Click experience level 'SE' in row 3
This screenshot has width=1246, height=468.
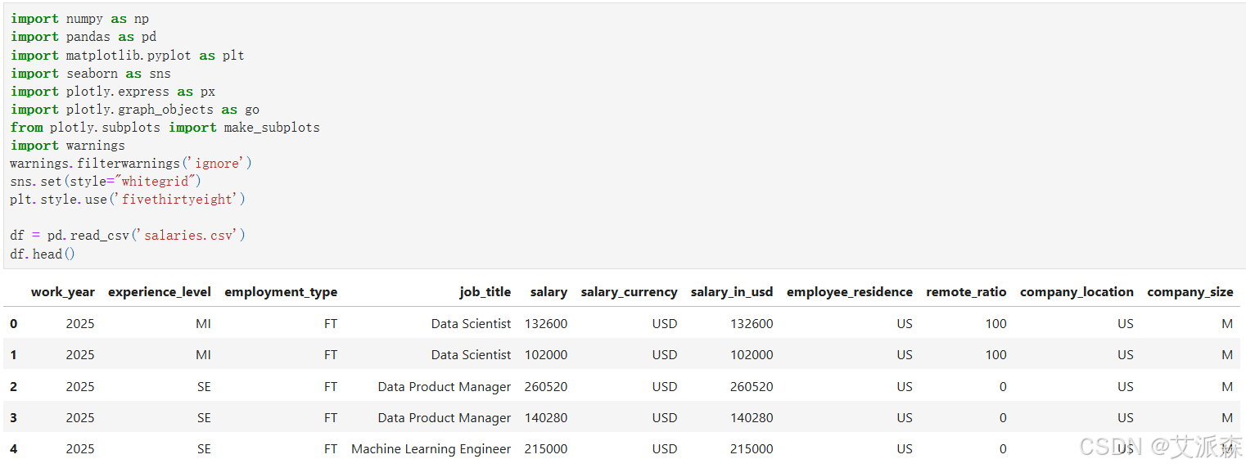204,418
